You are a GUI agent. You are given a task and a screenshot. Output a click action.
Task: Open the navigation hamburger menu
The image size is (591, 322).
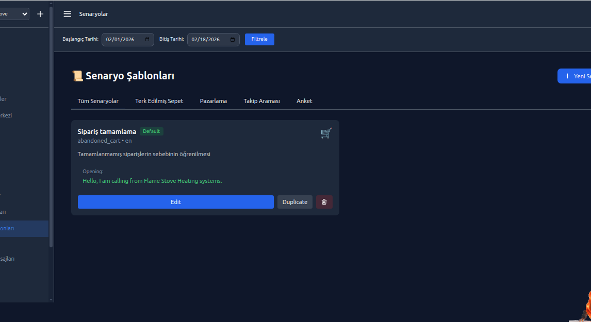click(67, 14)
